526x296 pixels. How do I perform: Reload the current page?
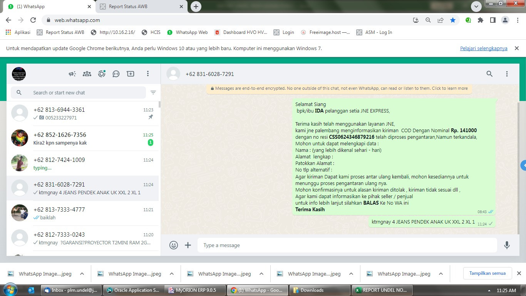pos(33,20)
